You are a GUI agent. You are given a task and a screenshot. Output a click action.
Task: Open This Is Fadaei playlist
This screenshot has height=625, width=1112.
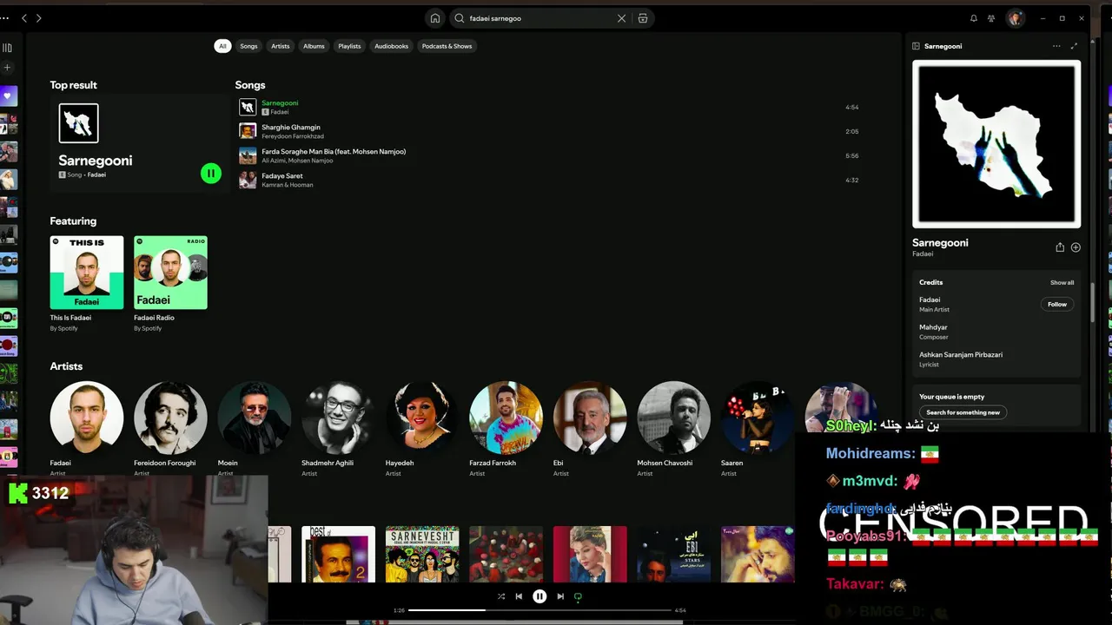[87, 283]
